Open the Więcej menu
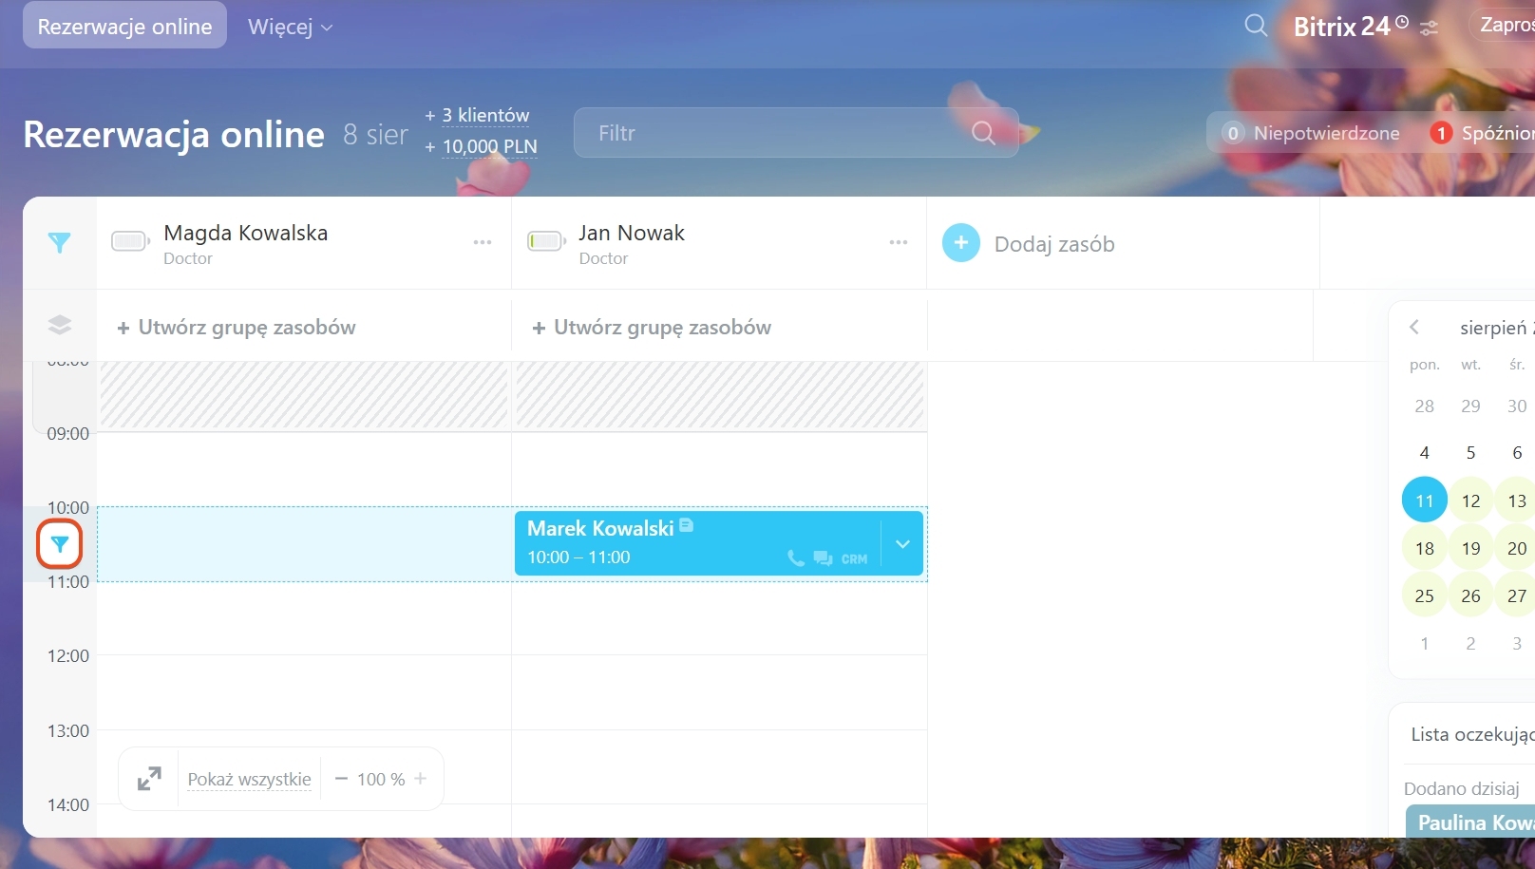The height and width of the screenshot is (869, 1535). (x=290, y=27)
